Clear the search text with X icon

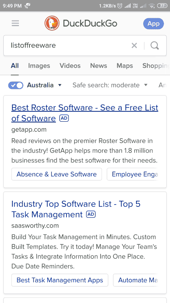coord(134,45)
